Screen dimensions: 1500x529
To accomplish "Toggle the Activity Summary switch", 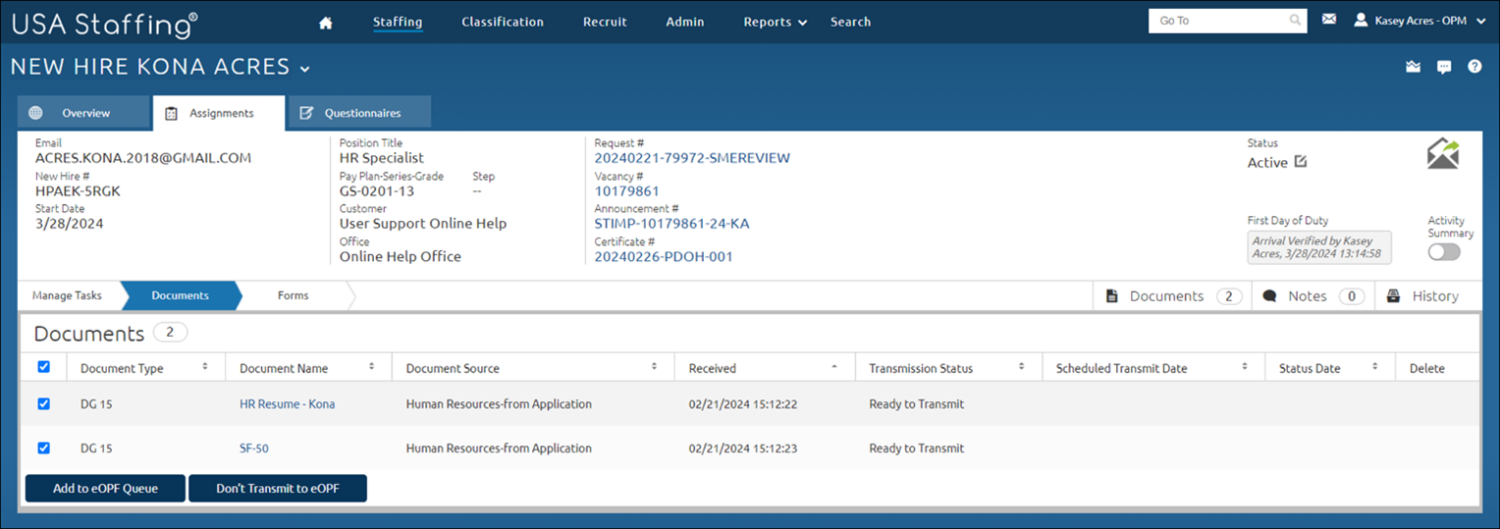I will [1444, 252].
